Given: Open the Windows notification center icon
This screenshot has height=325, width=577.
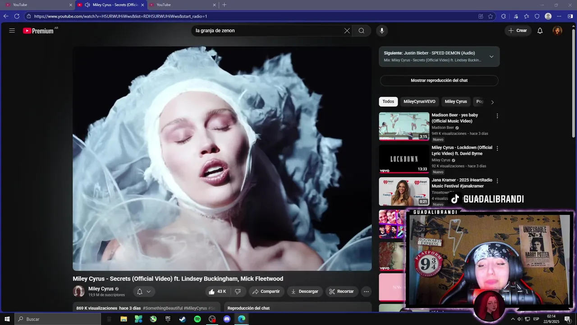Looking at the screenshot, I should coord(568,319).
